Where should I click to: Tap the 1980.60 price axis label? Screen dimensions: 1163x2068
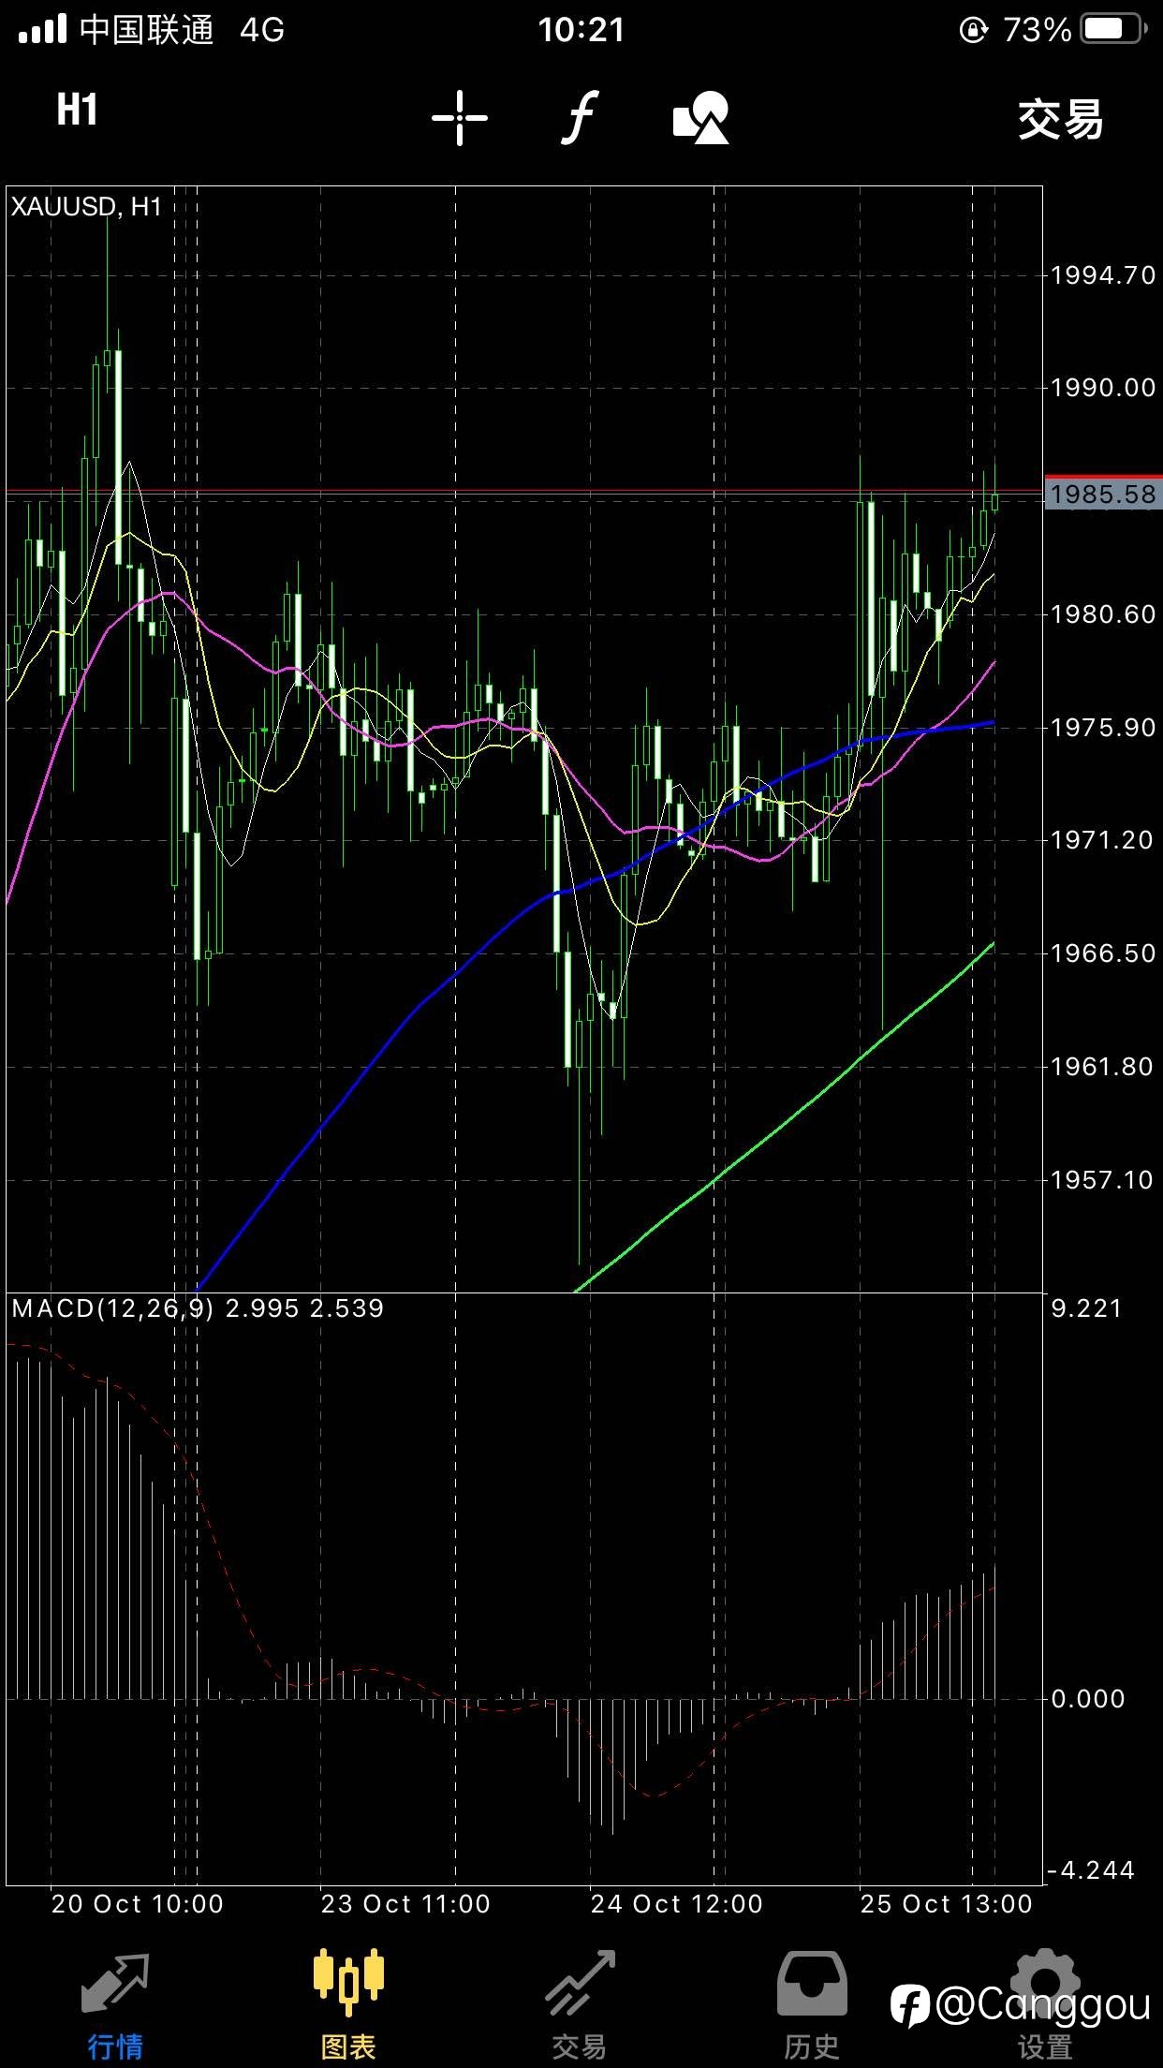1103,614
